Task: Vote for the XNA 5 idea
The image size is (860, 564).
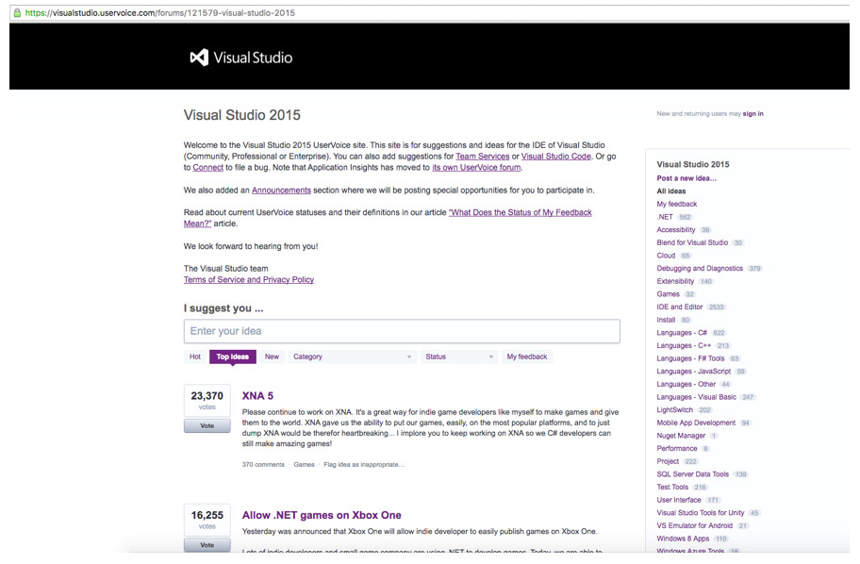Action: click(207, 425)
